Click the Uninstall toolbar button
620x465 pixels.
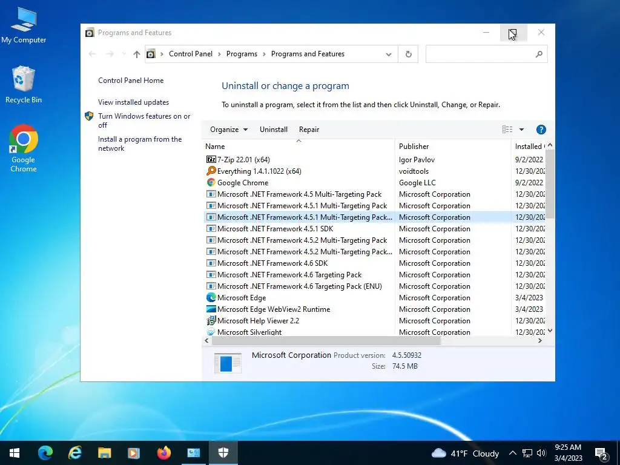pyautogui.click(x=274, y=130)
